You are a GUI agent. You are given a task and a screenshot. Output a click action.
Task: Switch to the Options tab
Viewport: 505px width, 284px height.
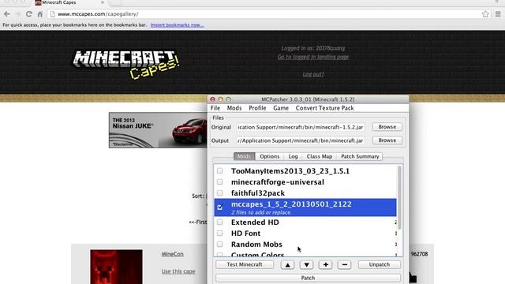pyautogui.click(x=270, y=156)
